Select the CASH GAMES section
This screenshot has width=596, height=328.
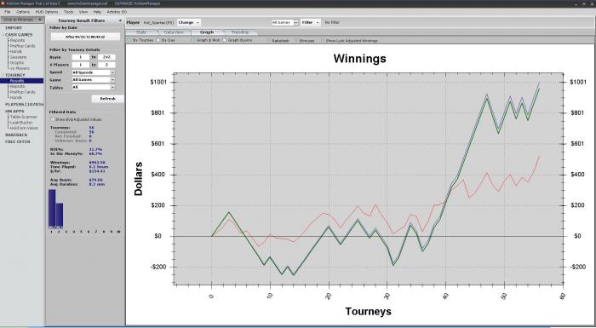[19, 35]
